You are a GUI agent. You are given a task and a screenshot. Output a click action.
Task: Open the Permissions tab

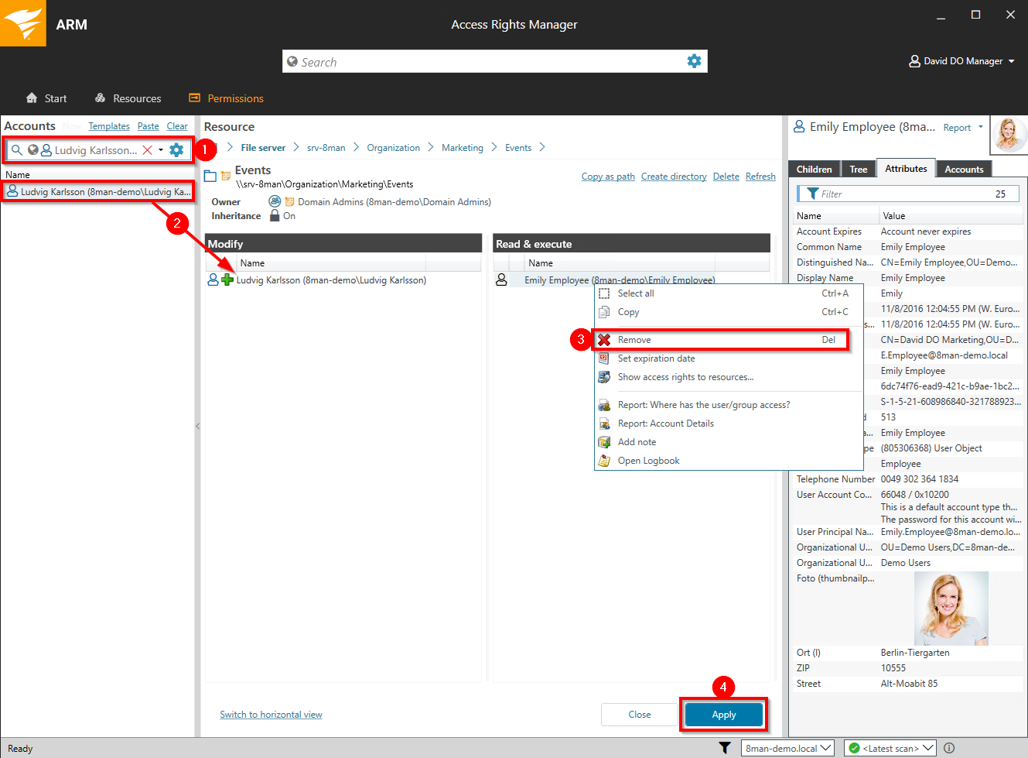coord(226,98)
